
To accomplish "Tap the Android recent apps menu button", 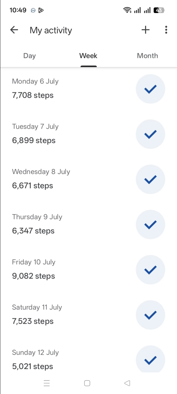I will pyautogui.click(x=47, y=383).
